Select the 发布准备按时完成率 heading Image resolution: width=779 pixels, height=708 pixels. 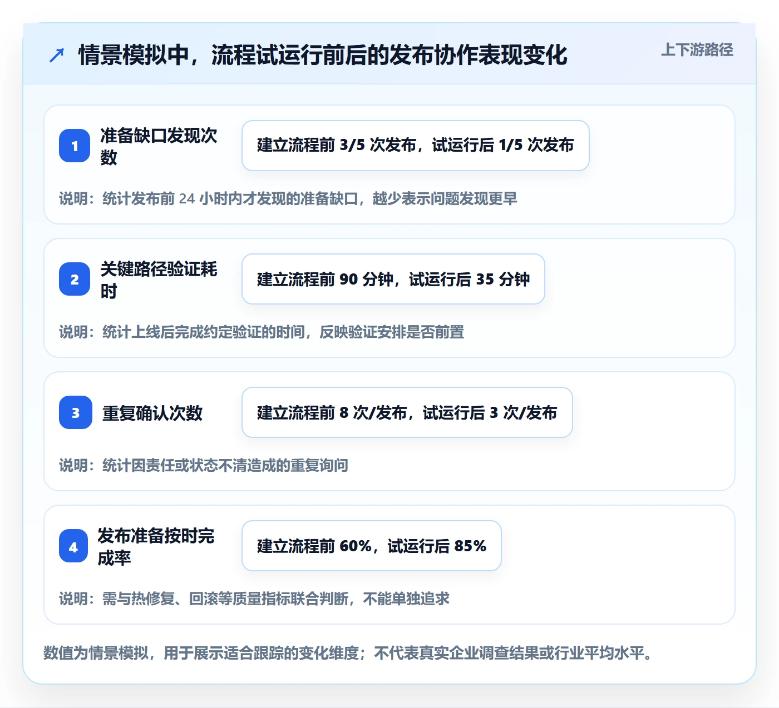coord(156,546)
